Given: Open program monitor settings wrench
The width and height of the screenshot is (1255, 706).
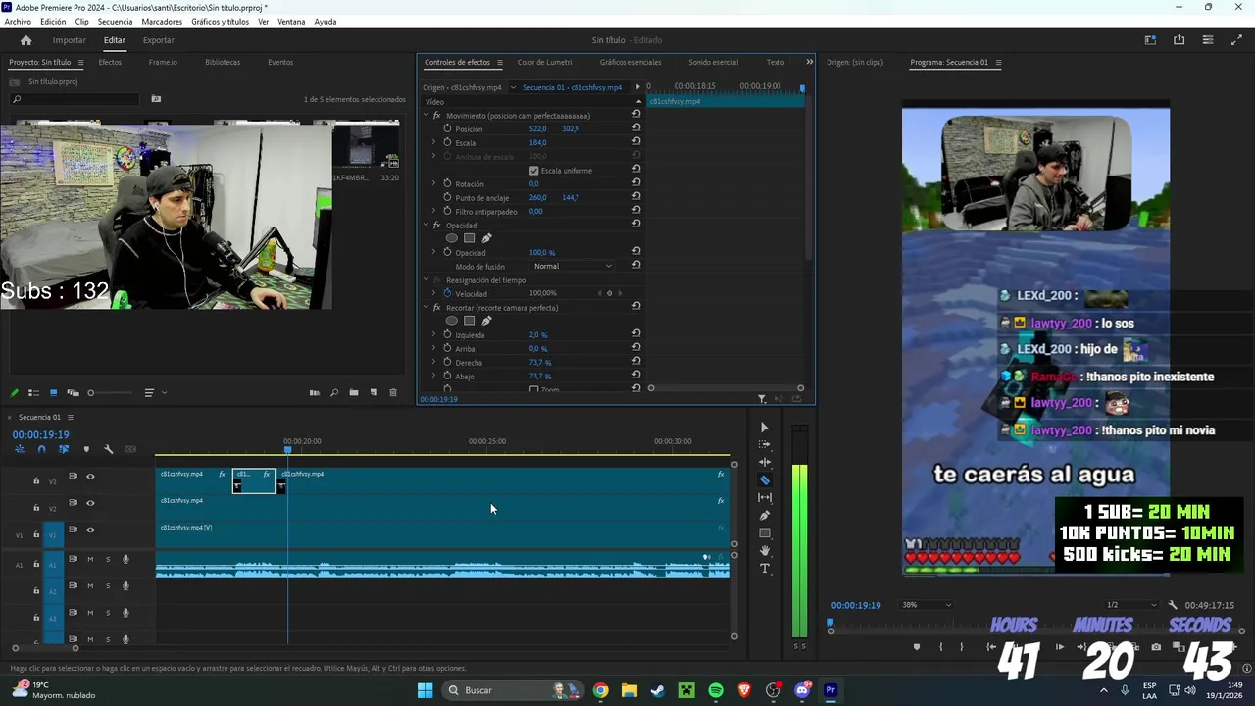Looking at the screenshot, I should click(x=1173, y=605).
